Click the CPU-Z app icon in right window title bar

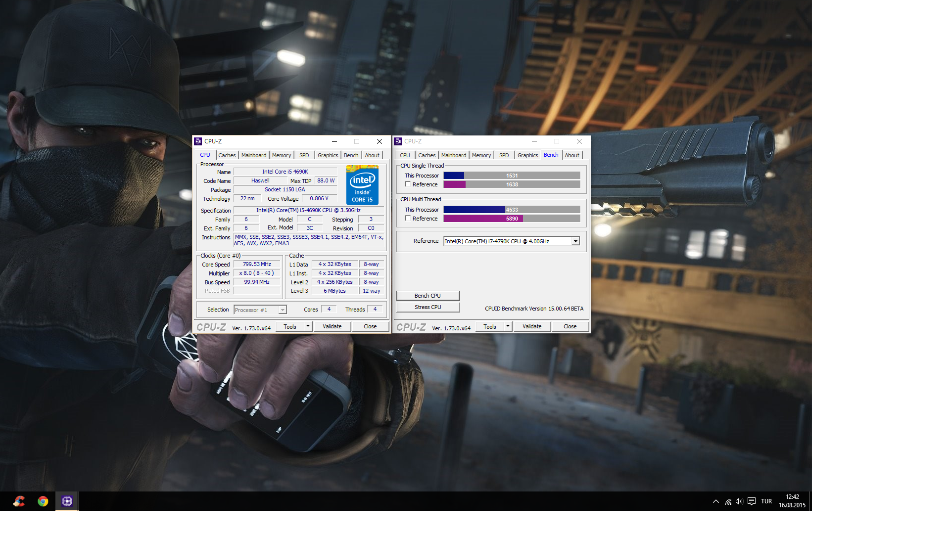pos(398,141)
